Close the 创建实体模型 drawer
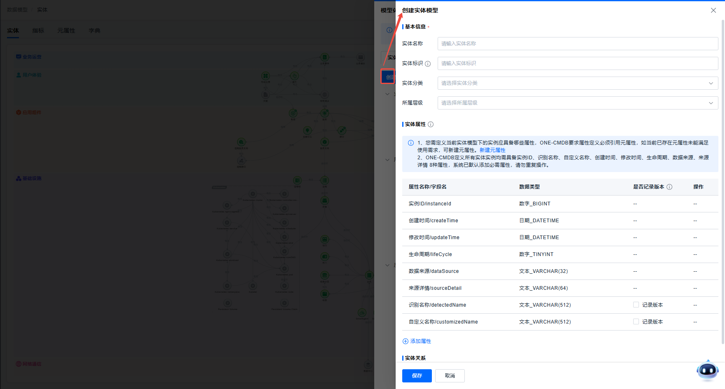The image size is (725, 389). (713, 10)
